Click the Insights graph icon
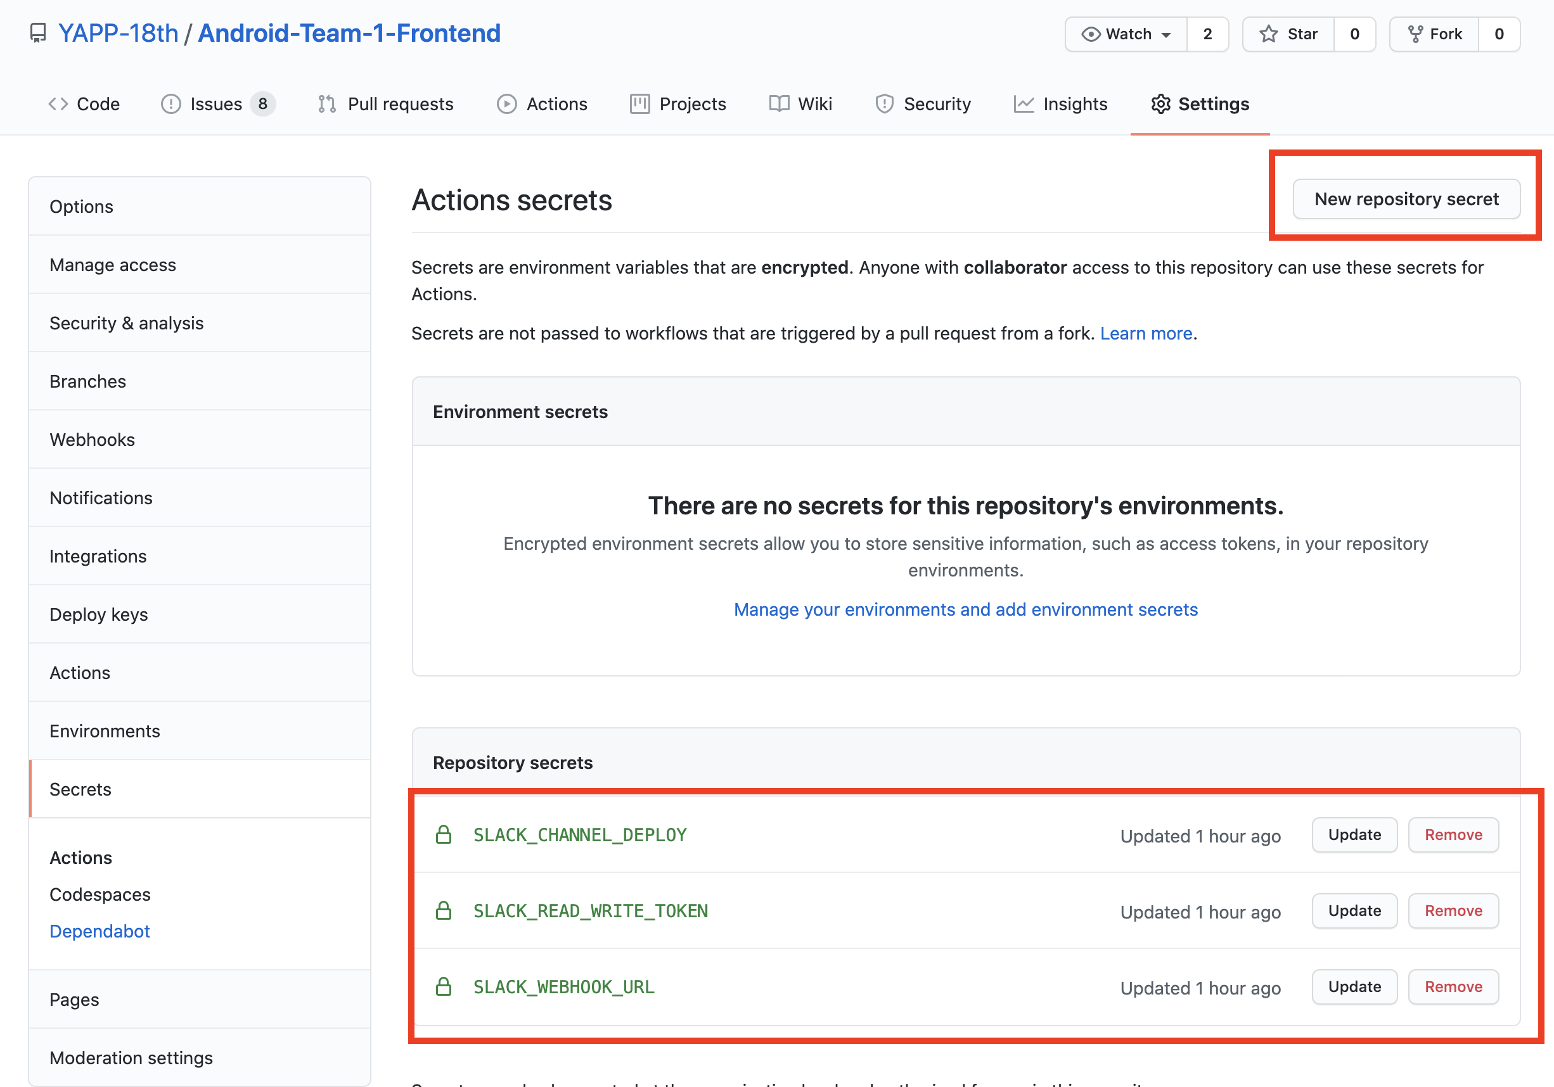 point(1024,104)
